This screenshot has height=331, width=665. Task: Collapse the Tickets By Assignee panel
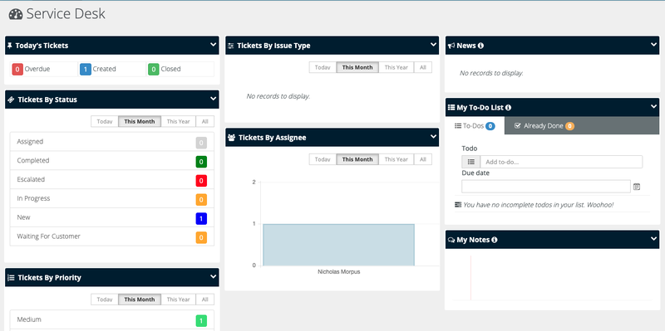[x=433, y=137]
